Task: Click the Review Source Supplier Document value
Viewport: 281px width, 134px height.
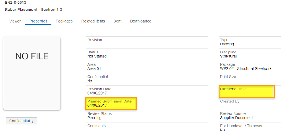Action: 236,118
